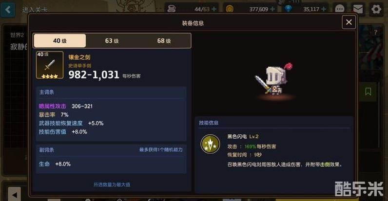Viewport: 388px width, 201px height.
Task: Open the mail envelope icon
Action: coord(358,9)
